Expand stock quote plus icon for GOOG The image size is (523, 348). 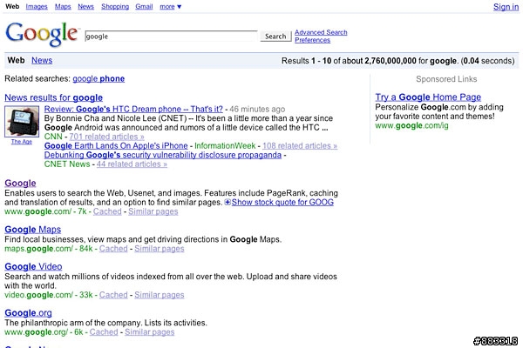(x=228, y=202)
